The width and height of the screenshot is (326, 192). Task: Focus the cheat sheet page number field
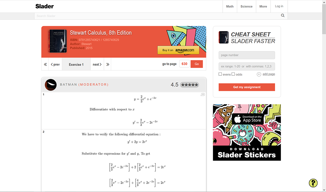tap(246, 55)
